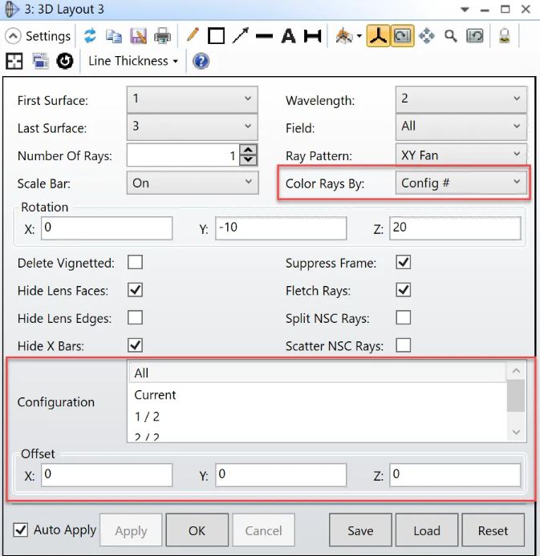This screenshot has height=556, width=540.
Task: Click the padlock lock window icon
Action: pos(505,36)
